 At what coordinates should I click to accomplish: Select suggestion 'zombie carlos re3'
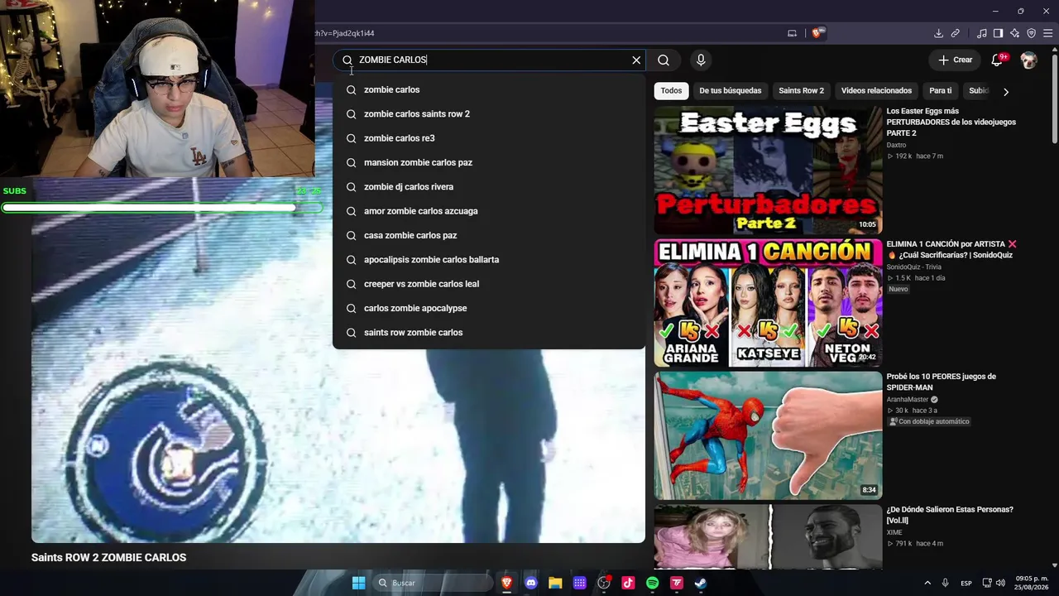489,138
